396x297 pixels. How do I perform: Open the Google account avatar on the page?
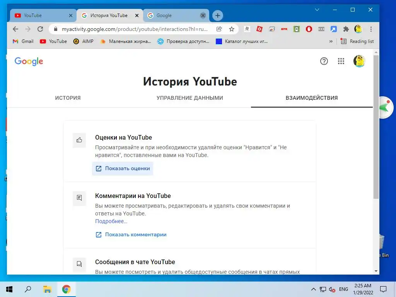click(x=359, y=61)
